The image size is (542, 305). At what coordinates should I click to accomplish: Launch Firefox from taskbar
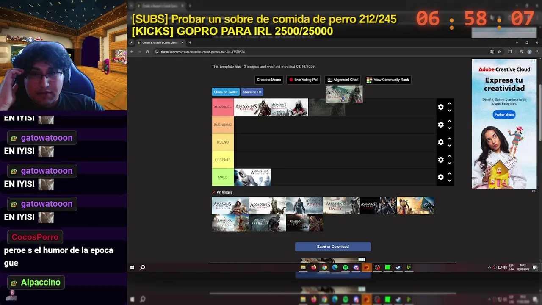314,267
